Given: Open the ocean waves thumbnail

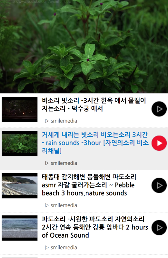Looking at the screenshot, I should tap(20, 228).
